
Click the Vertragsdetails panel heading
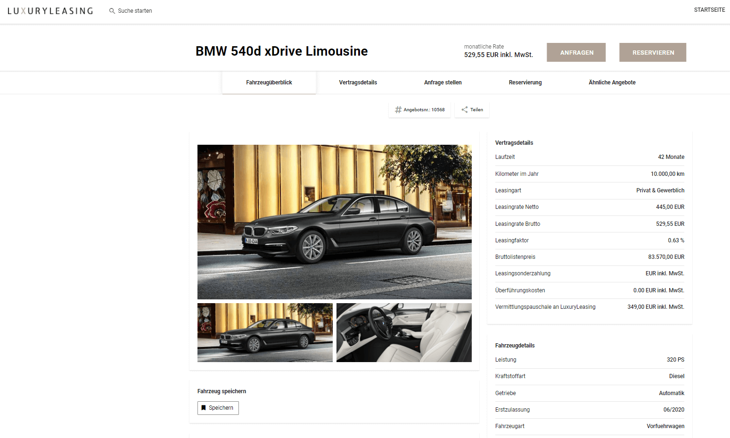[x=514, y=143]
